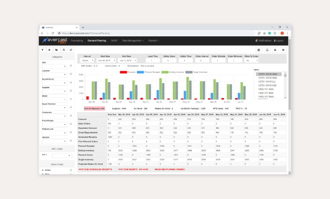
Task: Close the Avercast browser tab
Action: coord(76,27)
